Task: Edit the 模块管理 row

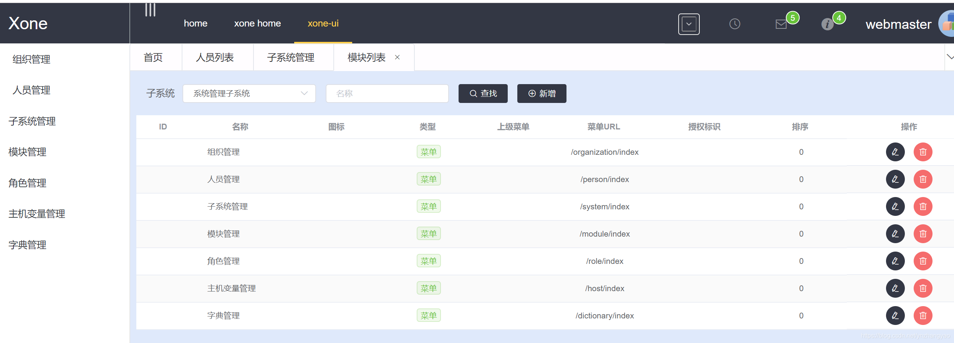Action: pyautogui.click(x=895, y=234)
